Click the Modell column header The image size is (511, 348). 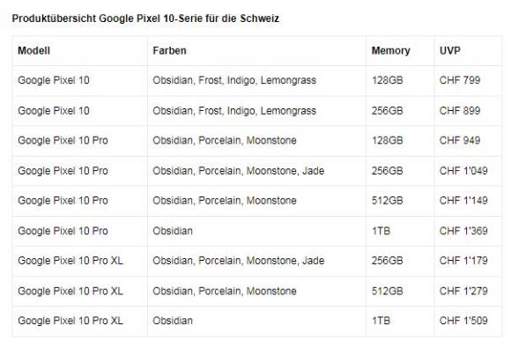pos(33,50)
